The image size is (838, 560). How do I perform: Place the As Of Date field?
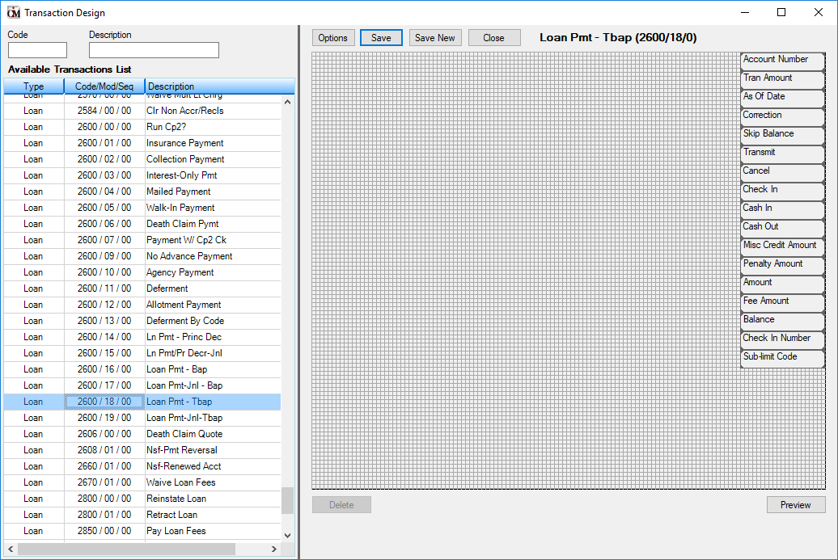[x=781, y=96]
